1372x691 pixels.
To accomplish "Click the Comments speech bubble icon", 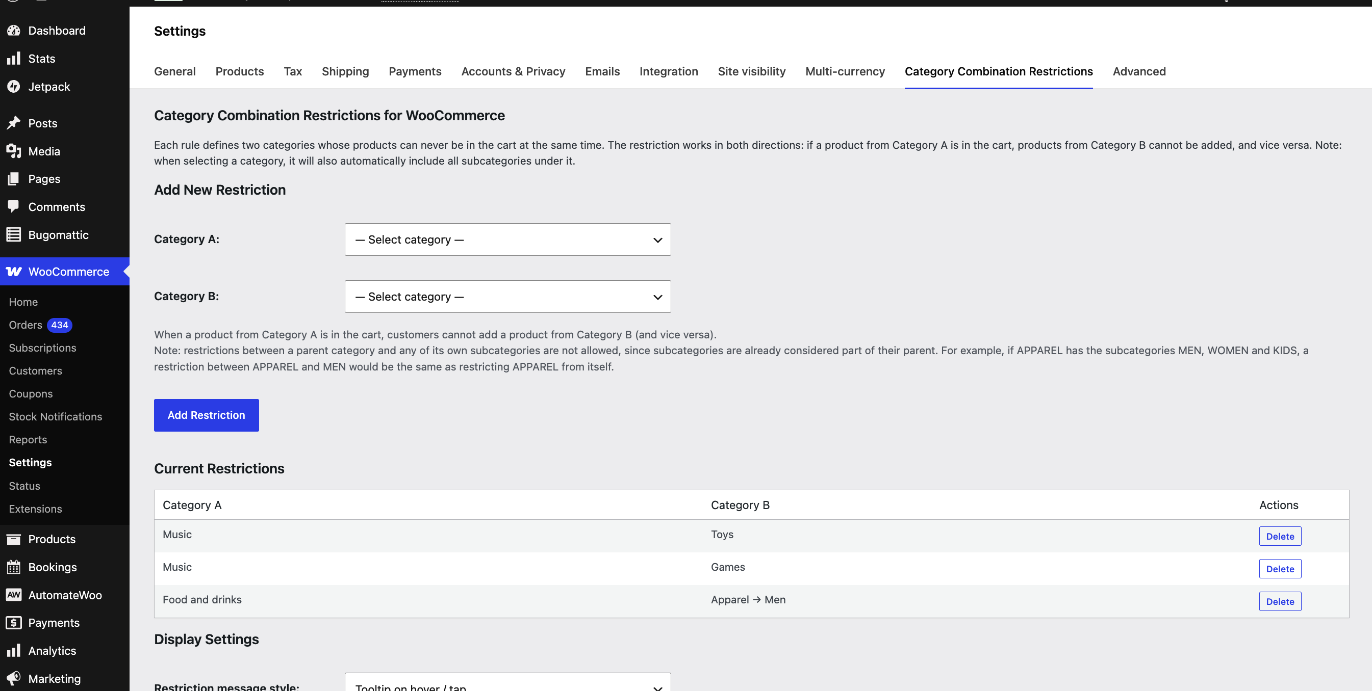I will (14, 207).
